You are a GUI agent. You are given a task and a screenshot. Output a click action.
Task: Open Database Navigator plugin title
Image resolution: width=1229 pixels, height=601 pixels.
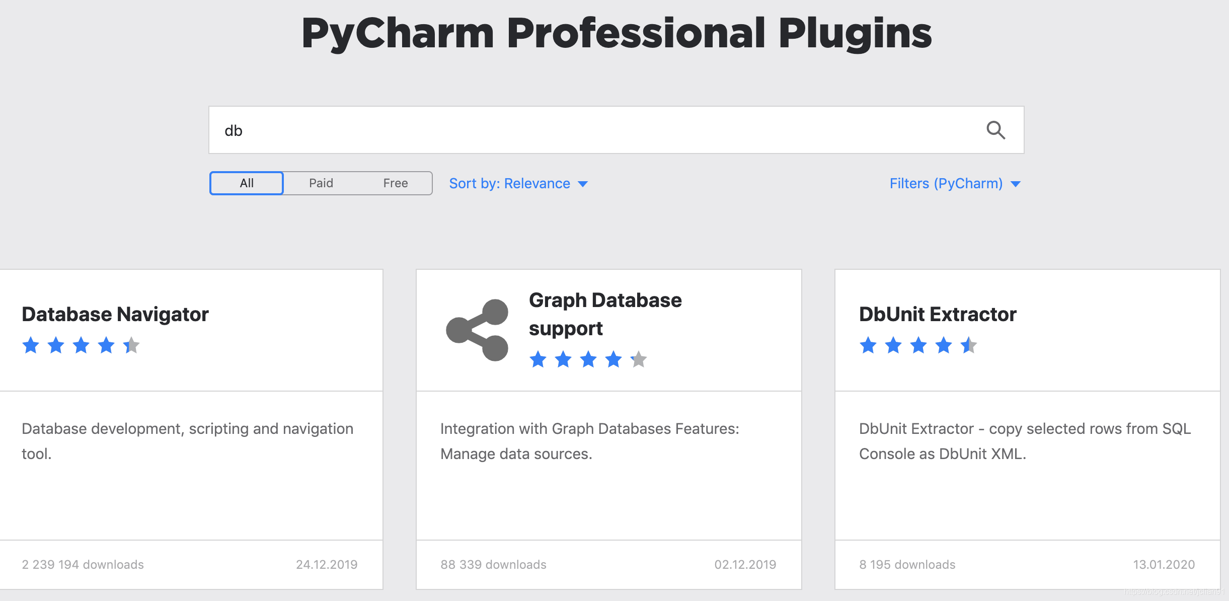pyautogui.click(x=115, y=314)
